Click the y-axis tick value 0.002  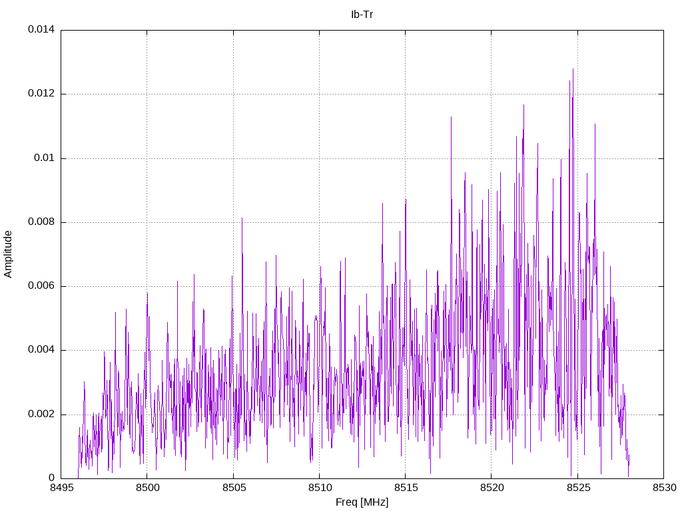pos(41,414)
